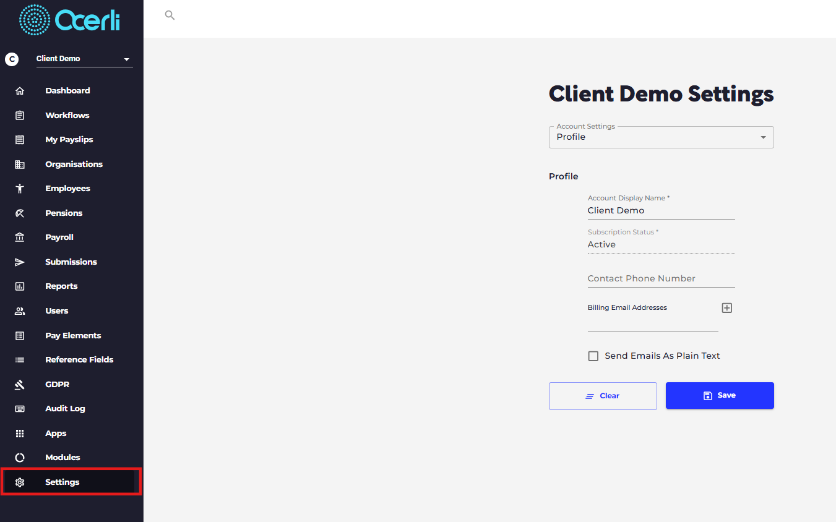Click the search magnifier icon

(170, 15)
